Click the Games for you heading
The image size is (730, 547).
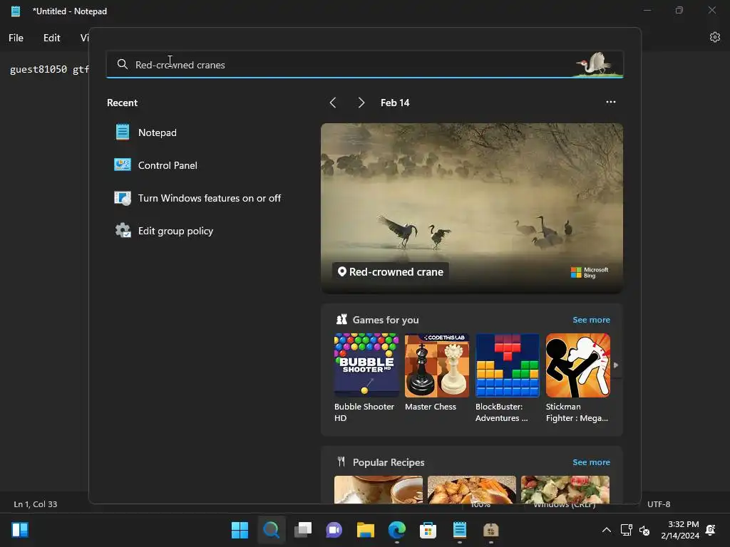pyautogui.click(x=386, y=320)
